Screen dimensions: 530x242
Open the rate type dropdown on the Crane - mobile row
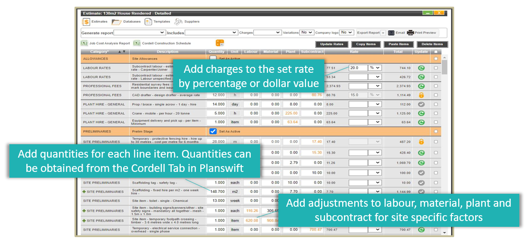pyautogui.click(x=375, y=113)
